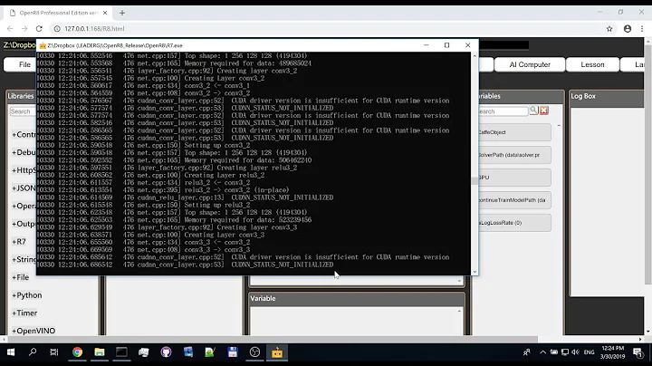The height and width of the screenshot is (366, 652).
Task: Click the red X clear-search icon in Variables
Action: click(x=544, y=111)
